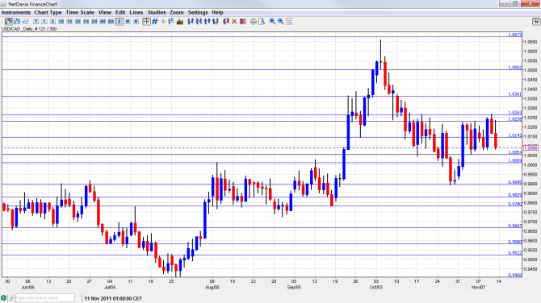The image size is (541, 303).
Task: Select the 2H time scale button
Action: point(94,21)
